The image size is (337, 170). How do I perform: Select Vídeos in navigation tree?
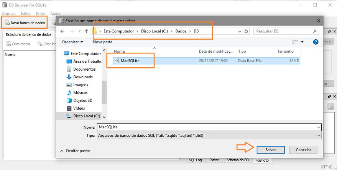[76, 108]
